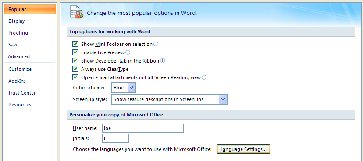The width and height of the screenshot is (363, 161).
Task: Open the Color scheme dropdown showing Blue
Action: (124, 87)
